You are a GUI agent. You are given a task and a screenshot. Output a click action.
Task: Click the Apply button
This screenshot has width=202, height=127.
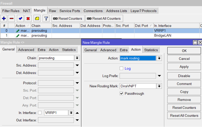[184, 67]
